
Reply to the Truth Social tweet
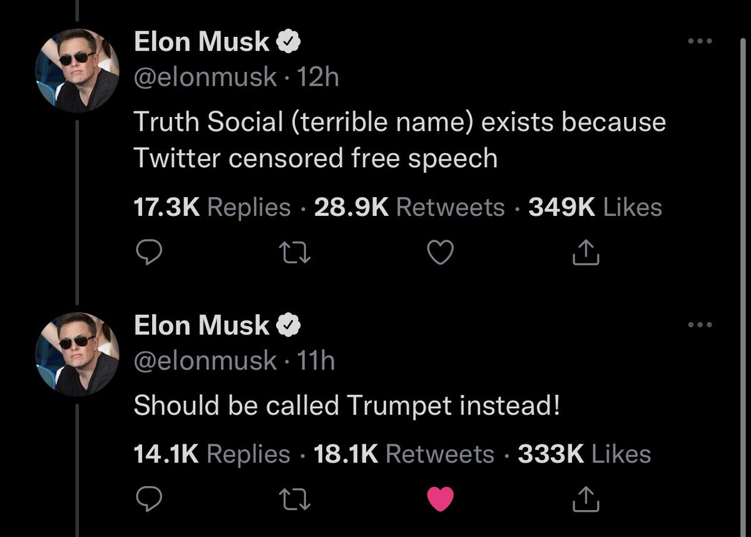[150, 252]
